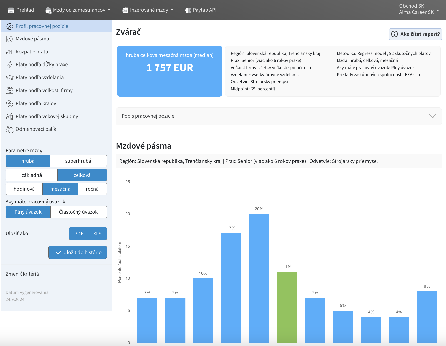Select Plný úväzok option
Image resolution: width=446 pixels, height=346 pixels.
pos(28,212)
